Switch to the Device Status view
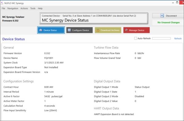184x121 pixels. pyautogui.click(x=51, y=30)
